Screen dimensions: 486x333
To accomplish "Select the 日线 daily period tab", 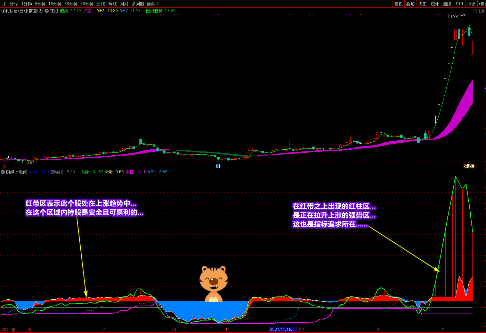I will 101,4.
